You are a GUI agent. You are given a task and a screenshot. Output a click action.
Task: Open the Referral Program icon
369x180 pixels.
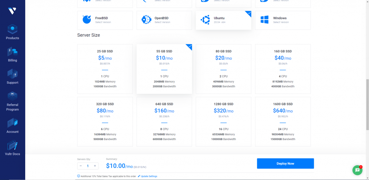click(x=12, y=96)
